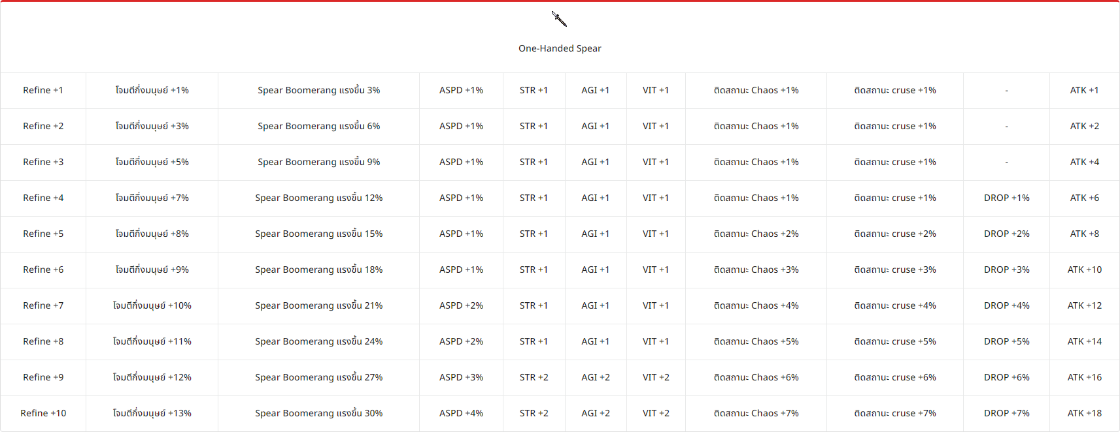
Task: Select the Refine +5 row label
Action: 43,234
